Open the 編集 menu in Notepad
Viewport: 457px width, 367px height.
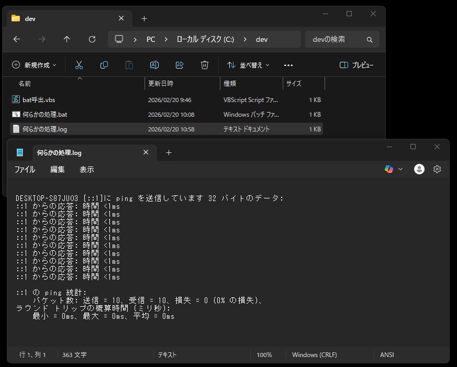point(58,170)
